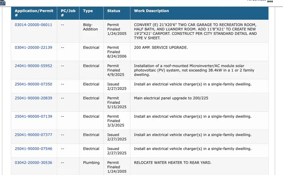Select panel upgrade permit 25041-90000-20839
The image size is (283, 175).
click(33, 98)
